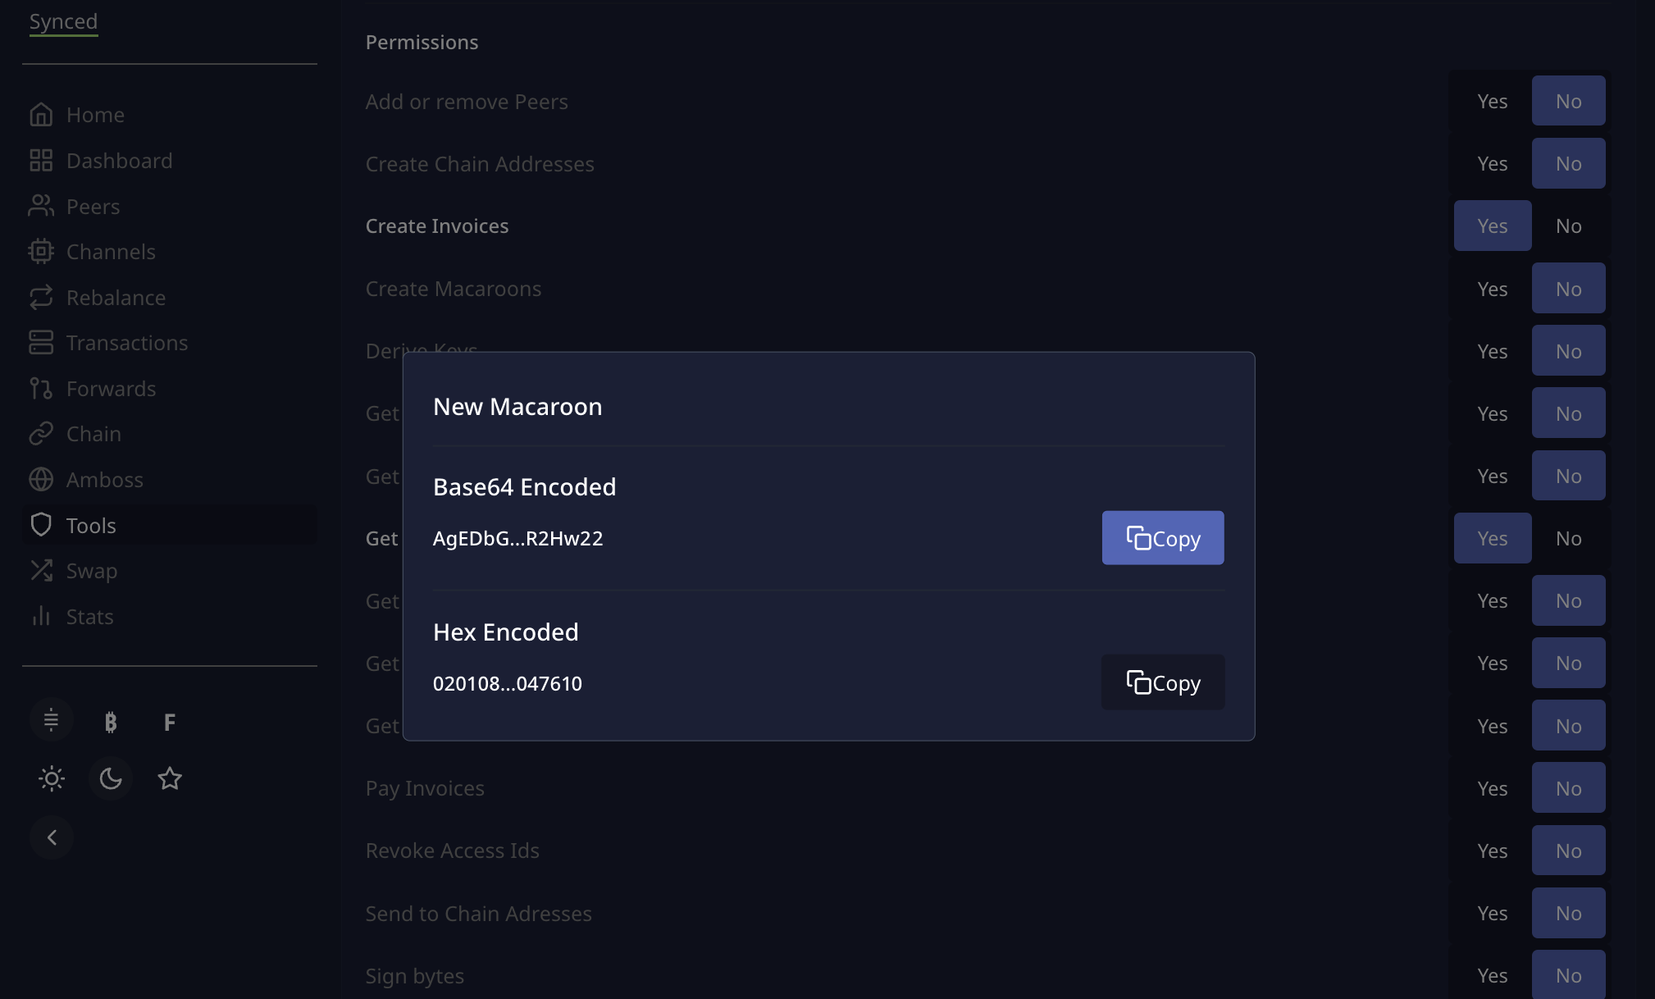The height and width of the screenshot is (999, 1655).
Task: Copy the Base64 encoded macaroon
Action: pyautogui.click(x=1163, y=538)
